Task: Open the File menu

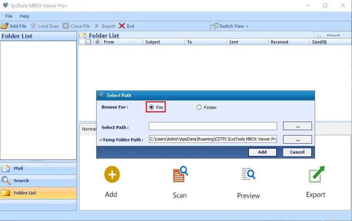Action: [9, 16]
